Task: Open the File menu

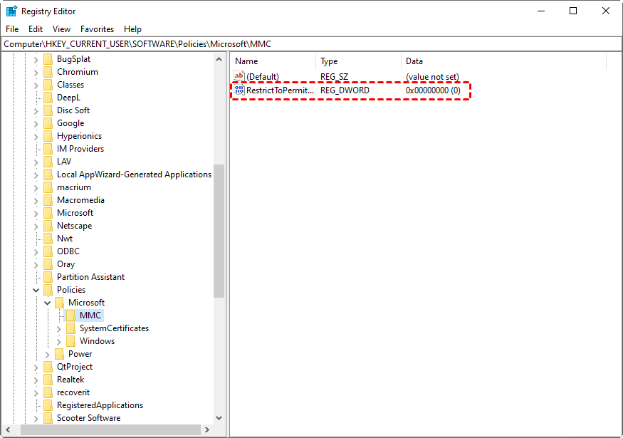Action: pyautogui.click(x=13, y=29)
